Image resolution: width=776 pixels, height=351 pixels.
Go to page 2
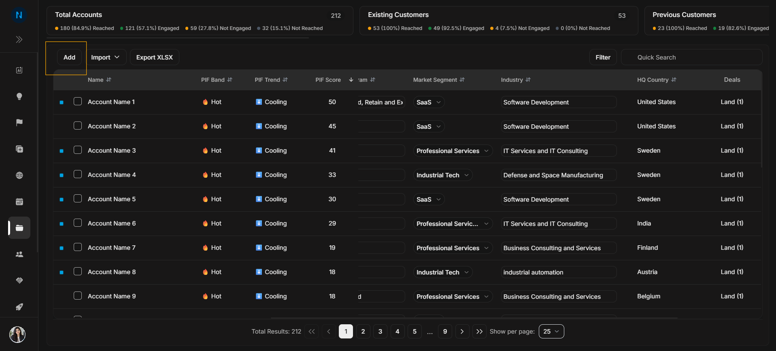point(363,331)
